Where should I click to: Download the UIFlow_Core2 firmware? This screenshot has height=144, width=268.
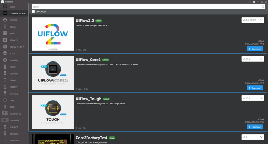254,88
